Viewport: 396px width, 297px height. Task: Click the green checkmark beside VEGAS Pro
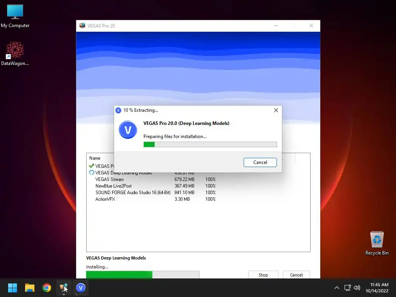tap(91, 166)
